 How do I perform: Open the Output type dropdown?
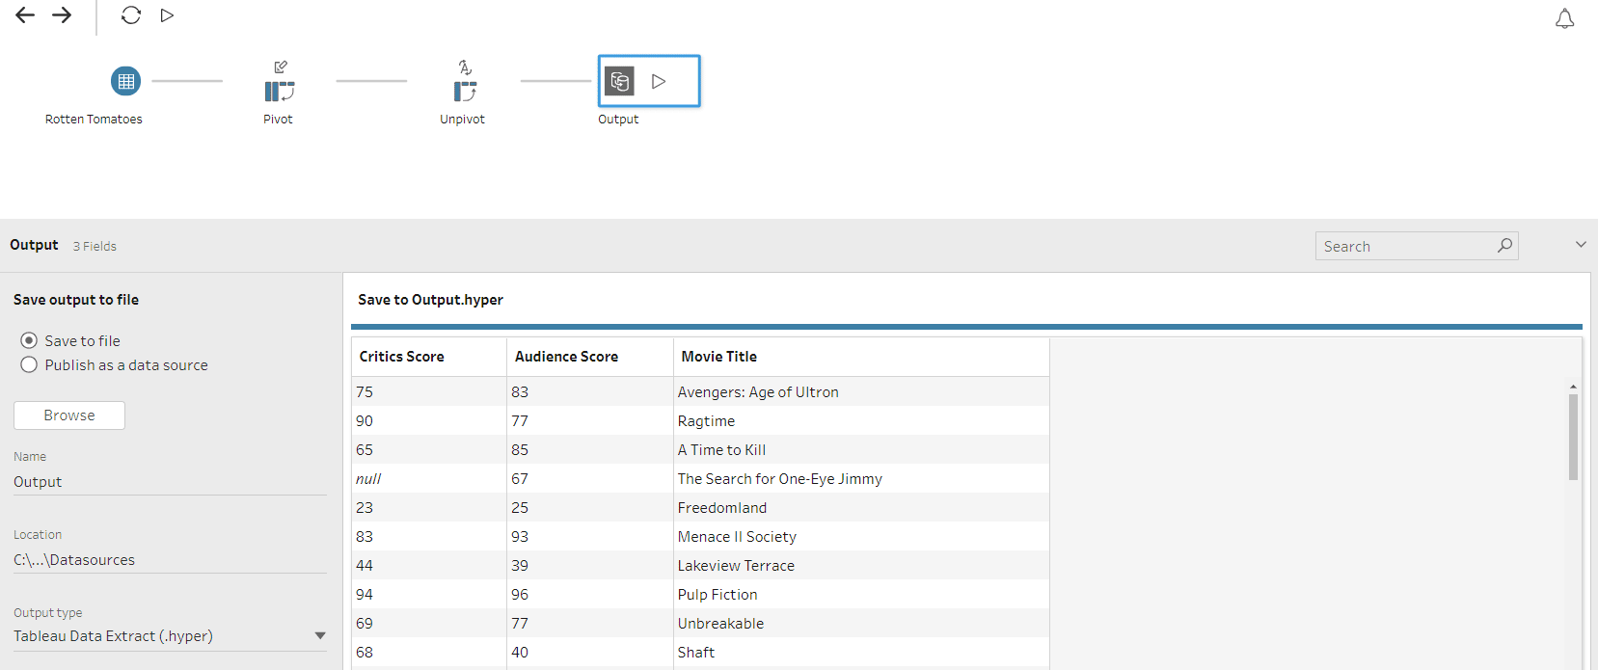pyautogui.click(x=170, y=636)
